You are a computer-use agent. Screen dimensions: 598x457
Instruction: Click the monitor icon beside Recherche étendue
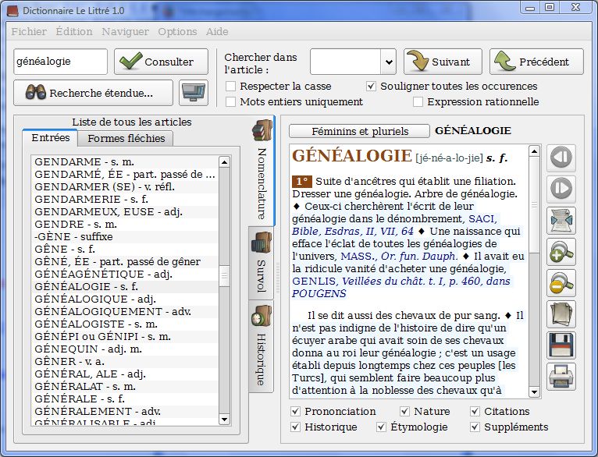(x=194, y=93)
